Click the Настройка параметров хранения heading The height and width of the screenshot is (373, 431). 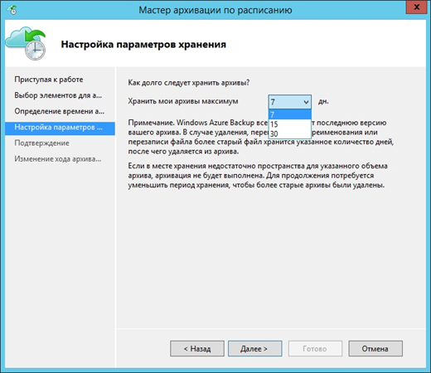click(143, 44)
